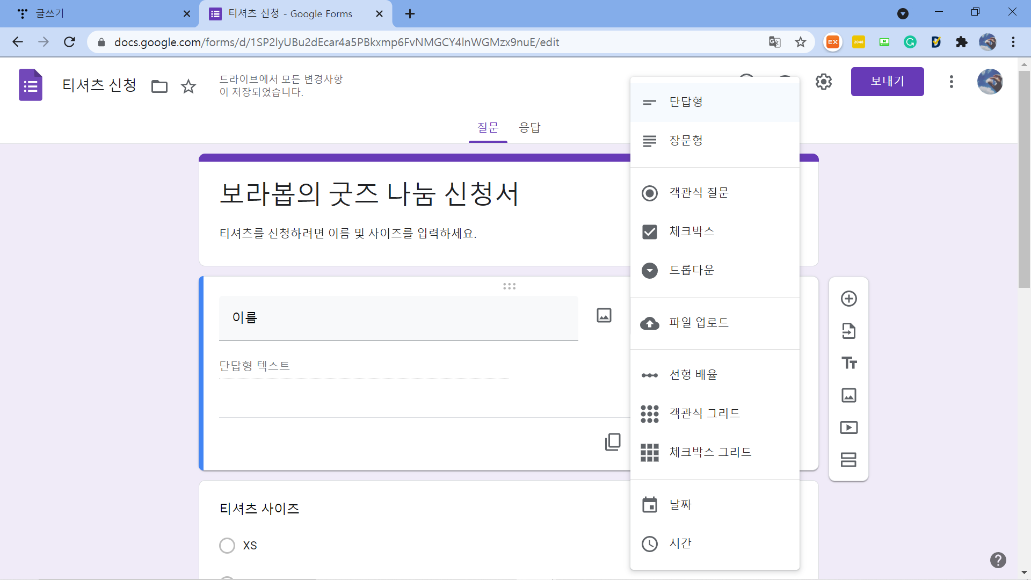Select 날짜 from the type menu
1031x580 pixels.
coord(680,505)
